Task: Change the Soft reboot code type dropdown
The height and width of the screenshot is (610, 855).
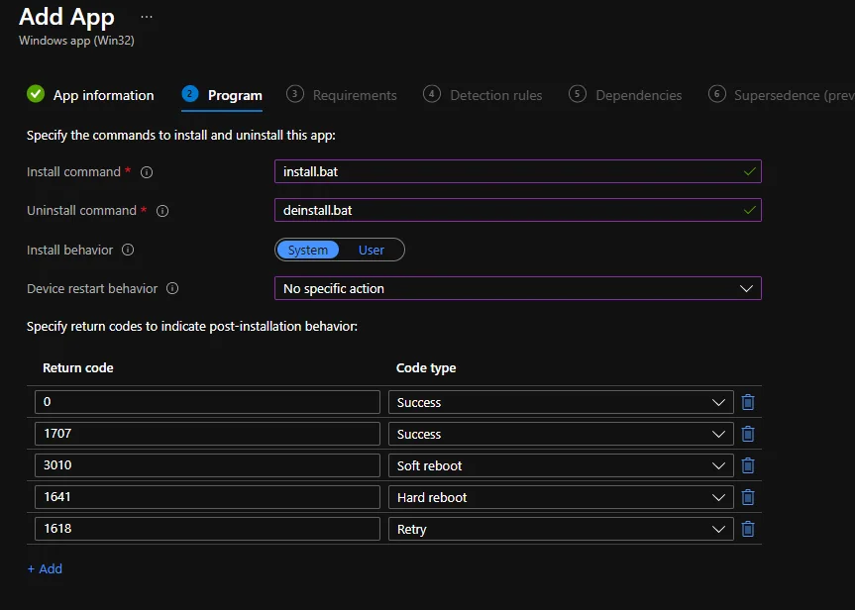Action: point(561,465)
